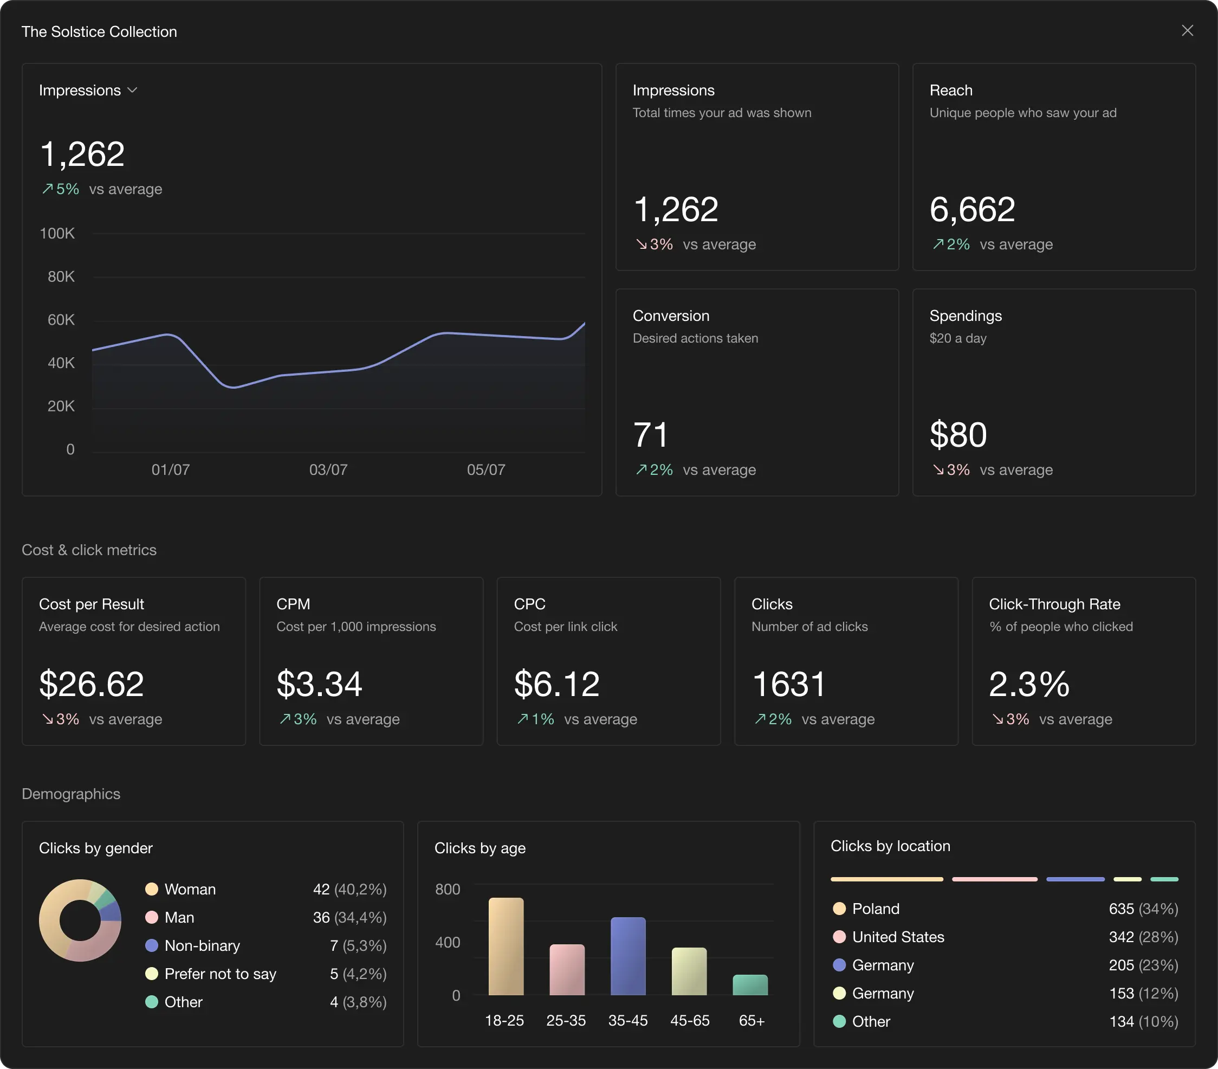This screenshot has width=1218, height=1069.
Task: Select the Woman legend color dot
Action: 151,889
